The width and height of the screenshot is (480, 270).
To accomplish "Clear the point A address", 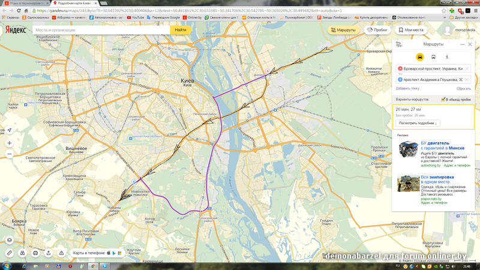I will pyautogui.click(x=467, y=68).
